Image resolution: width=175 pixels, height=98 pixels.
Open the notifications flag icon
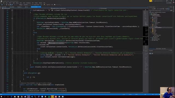click(151, 1)
